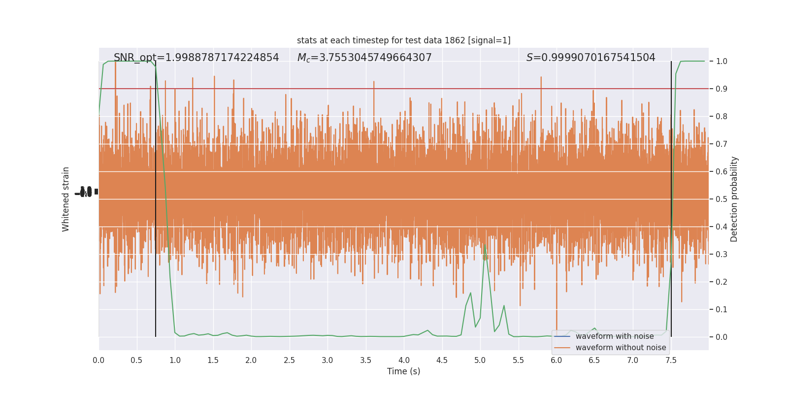Click the 'Time (s)' x-axis label
788x394 pixels.
(x=404, y=371)
